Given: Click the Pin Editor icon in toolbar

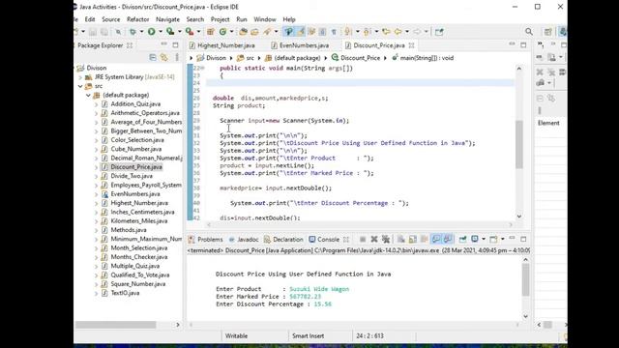Looking at the screenshot, I should click(x=439, y=32).
